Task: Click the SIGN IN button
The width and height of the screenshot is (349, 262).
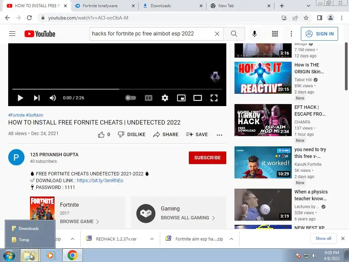Action: 319,34
